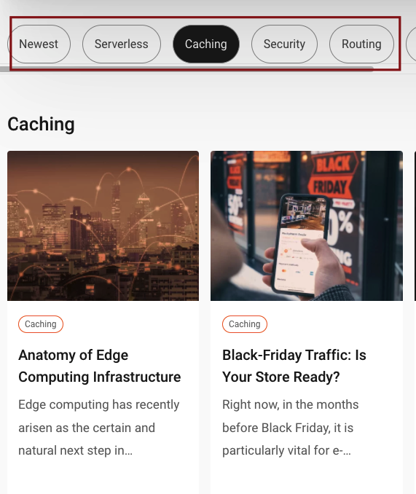Screen dimensions: 416x494
Task: Click the skyscraper in the skyline image
Action: pos(116,205)
